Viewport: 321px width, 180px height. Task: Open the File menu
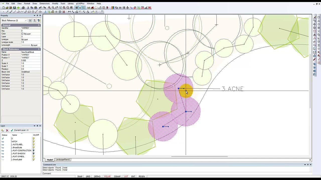coord(8,3)
